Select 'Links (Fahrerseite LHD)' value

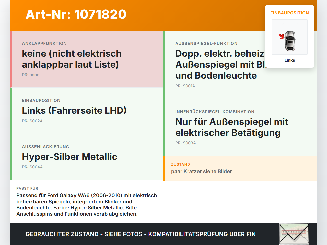point(74,110)
